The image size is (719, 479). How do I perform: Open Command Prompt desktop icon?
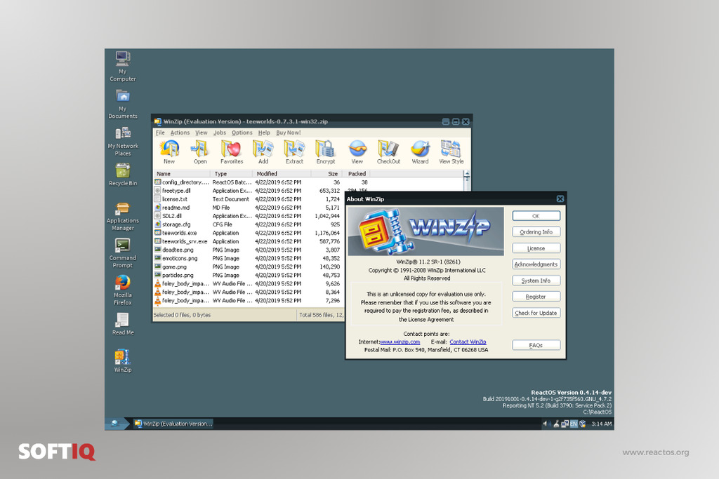pyautogui.click(x=122, y=253)
